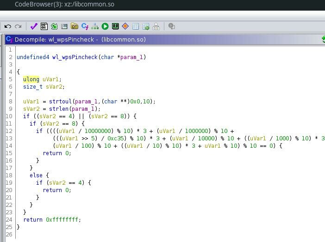Select param_1 in the function signature
Image resolution: width=325 pixels, height=242 pixels.
(132, 57)
